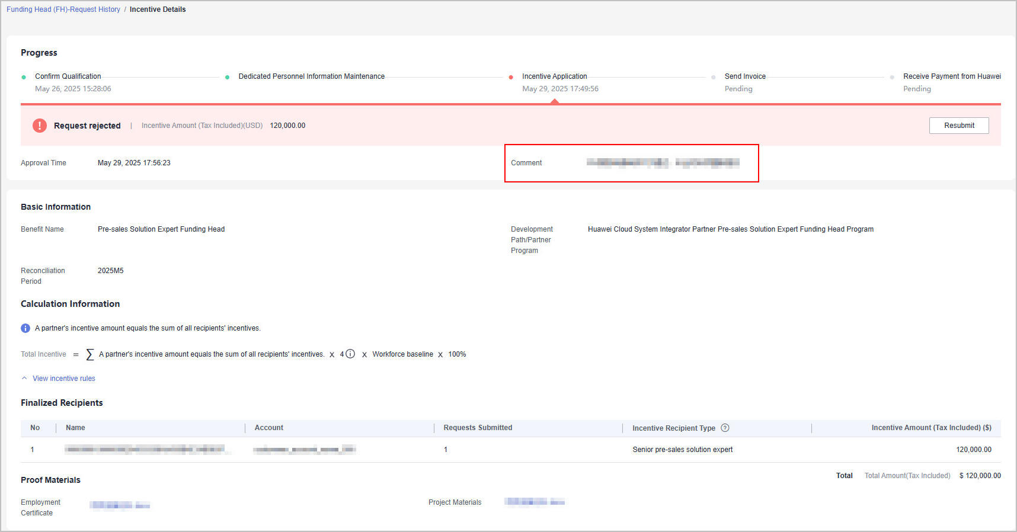Click the green dot for Dedicated Personnel step

227,77
